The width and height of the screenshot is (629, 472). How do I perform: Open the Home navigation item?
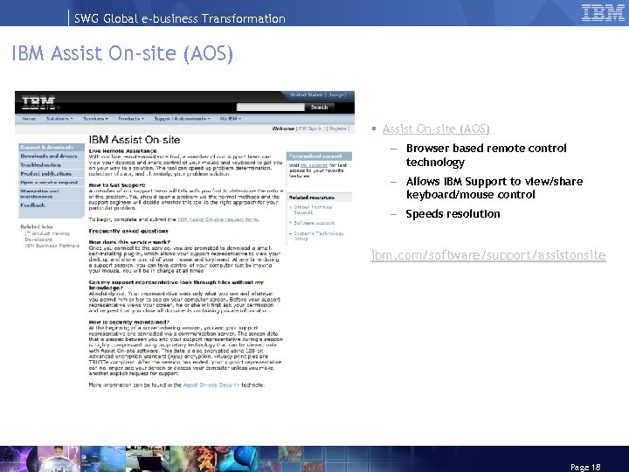[29, 119]
